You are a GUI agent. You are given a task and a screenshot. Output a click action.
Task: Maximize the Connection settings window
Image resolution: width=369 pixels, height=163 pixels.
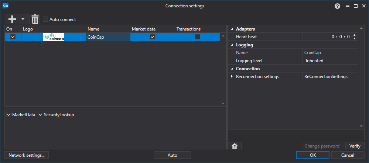(x=356, y=6)
